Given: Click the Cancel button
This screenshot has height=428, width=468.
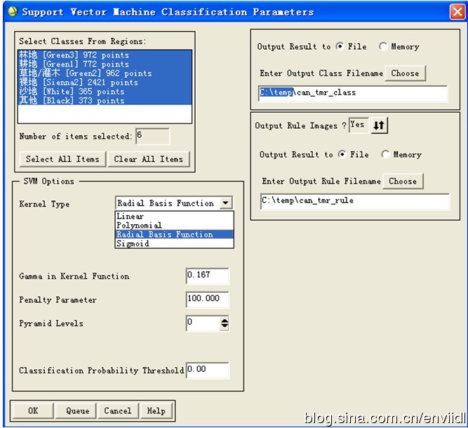Looking at the screenshot, I should click(x=118, y=410).
